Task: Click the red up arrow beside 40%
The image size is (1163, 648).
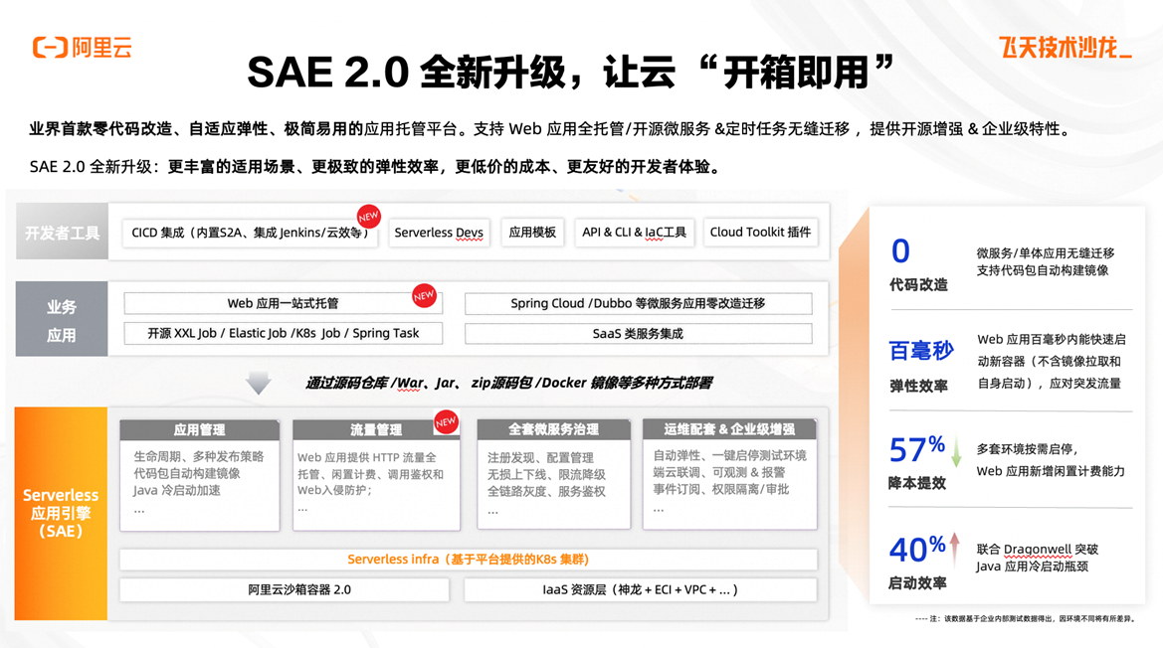Action: pyautogui.click(x=955, y=550)
